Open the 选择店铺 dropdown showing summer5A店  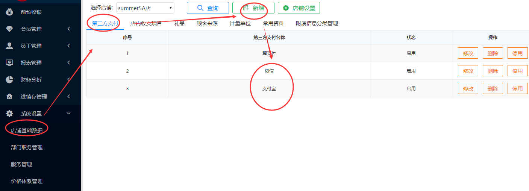pyautogui.click(x=145, y=8)
